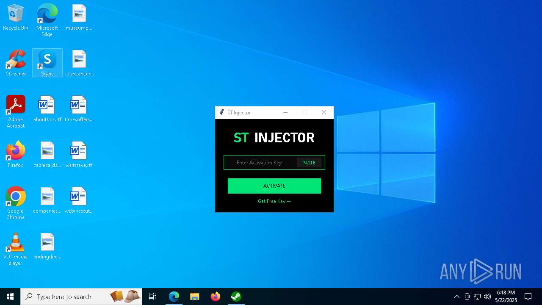Click the network icon in system tray

click(477, 297)
